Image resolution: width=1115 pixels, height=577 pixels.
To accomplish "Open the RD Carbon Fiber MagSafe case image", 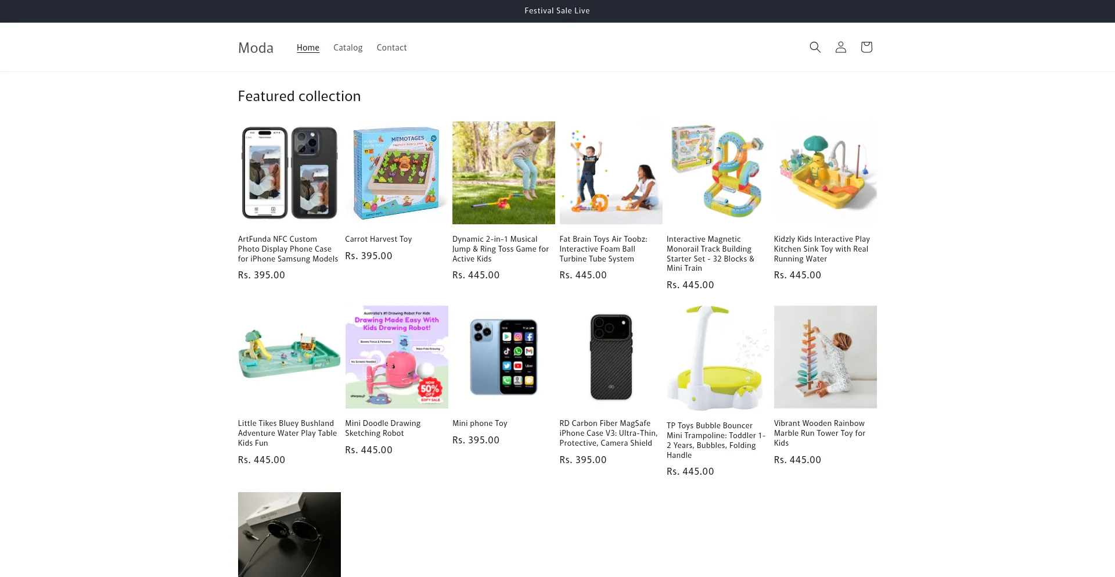I will click(x=611, y=357).
